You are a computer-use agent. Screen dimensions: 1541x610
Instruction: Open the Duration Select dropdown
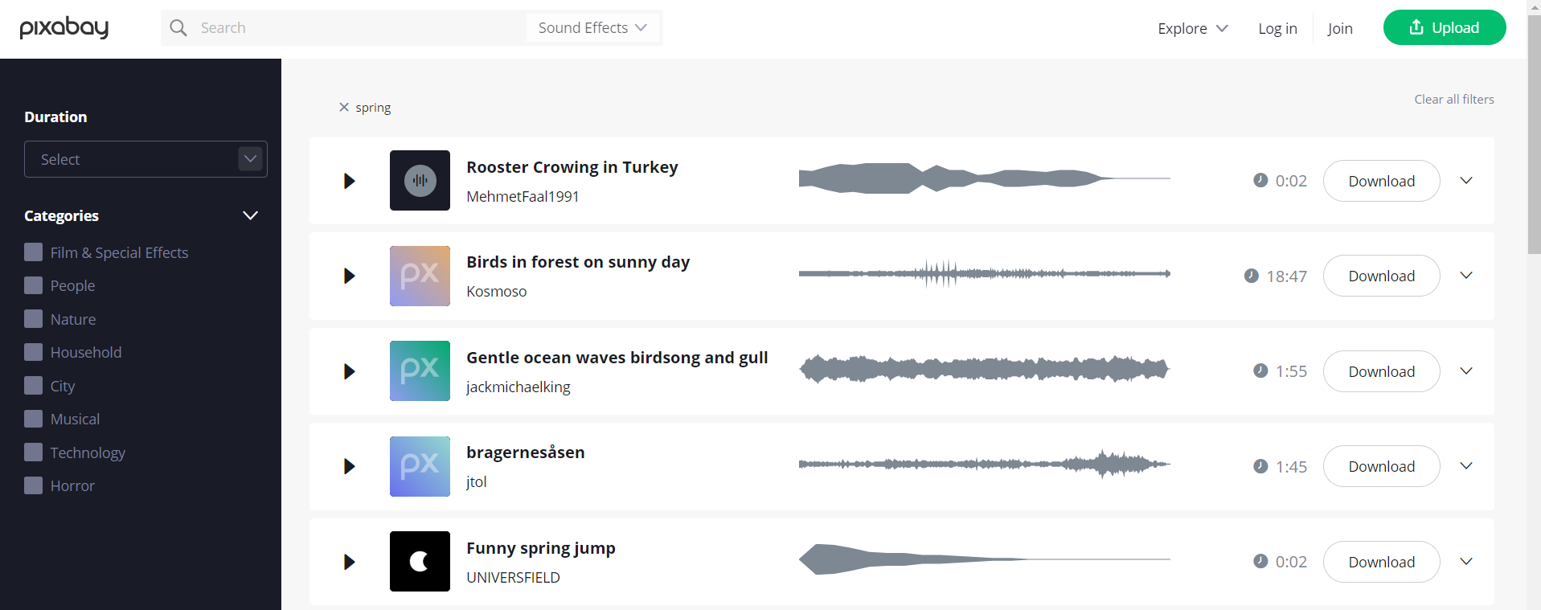click(145, 159)
